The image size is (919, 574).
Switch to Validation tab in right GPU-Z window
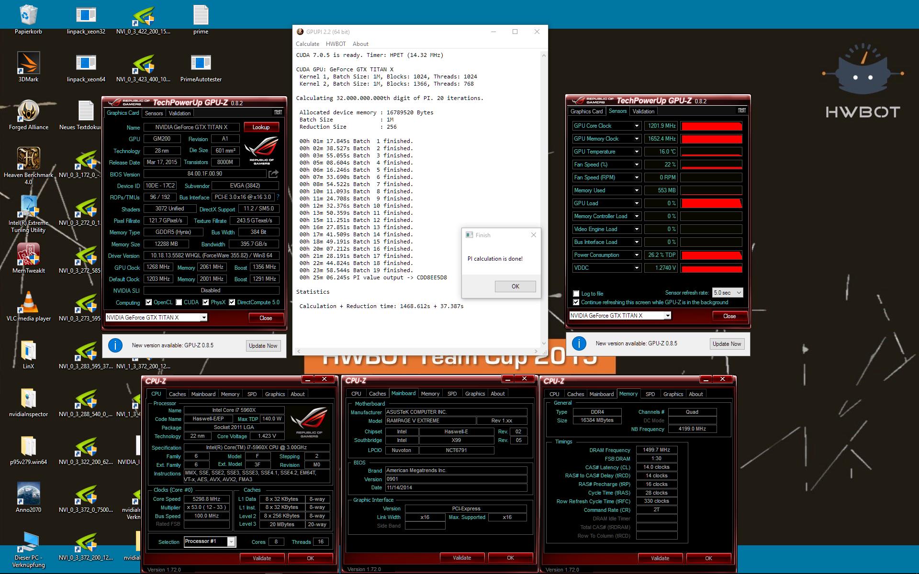coord(643,111)
